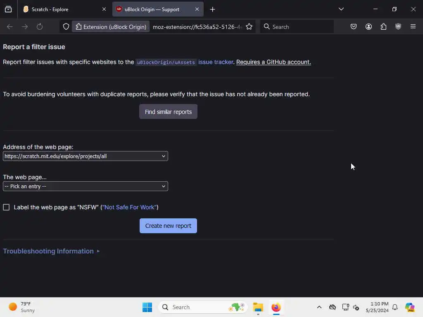Select the uBlock Origin — Support tab
423x317 pixels.
pyautogui.click(x=158, y=9)
